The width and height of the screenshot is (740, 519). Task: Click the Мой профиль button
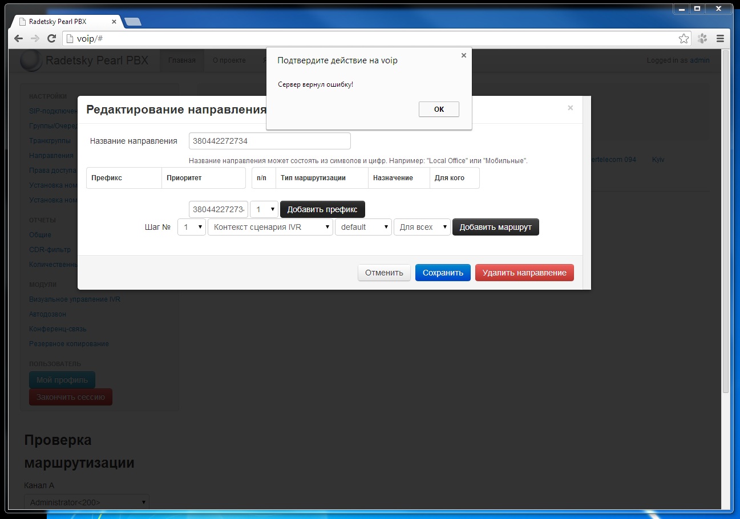point(62,380)
